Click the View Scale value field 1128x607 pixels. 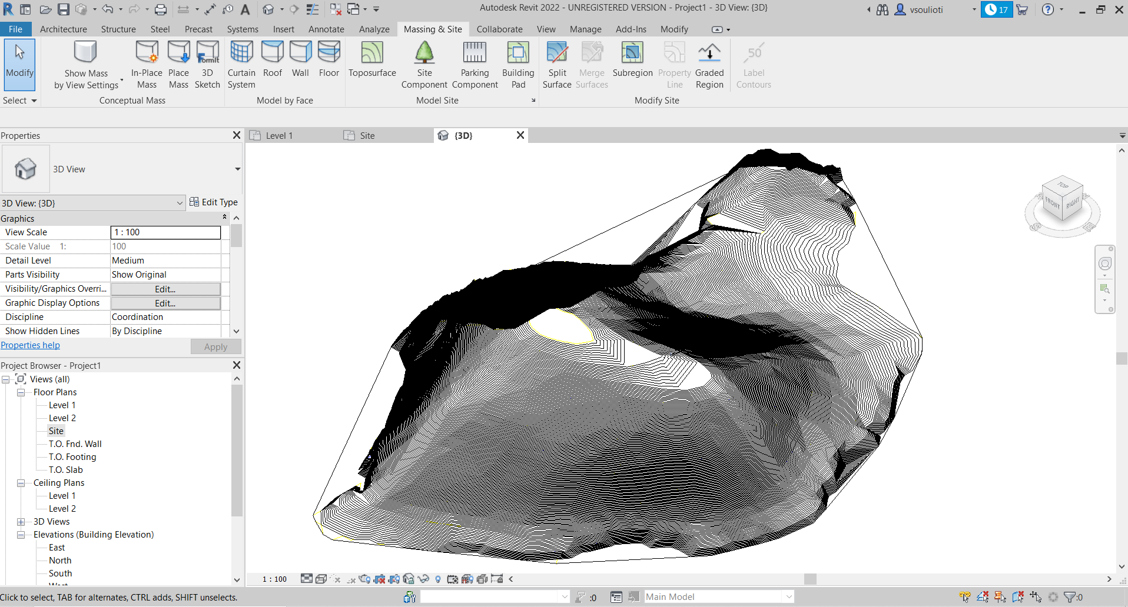165,232
